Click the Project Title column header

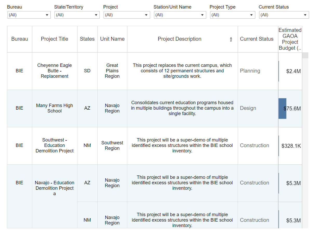55,39
